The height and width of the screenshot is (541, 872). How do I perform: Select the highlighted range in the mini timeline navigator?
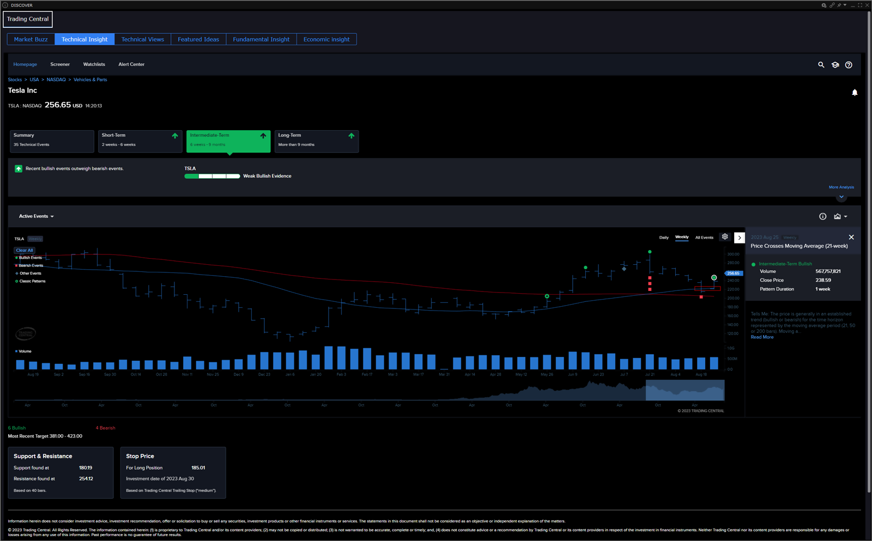coord(685,390)
